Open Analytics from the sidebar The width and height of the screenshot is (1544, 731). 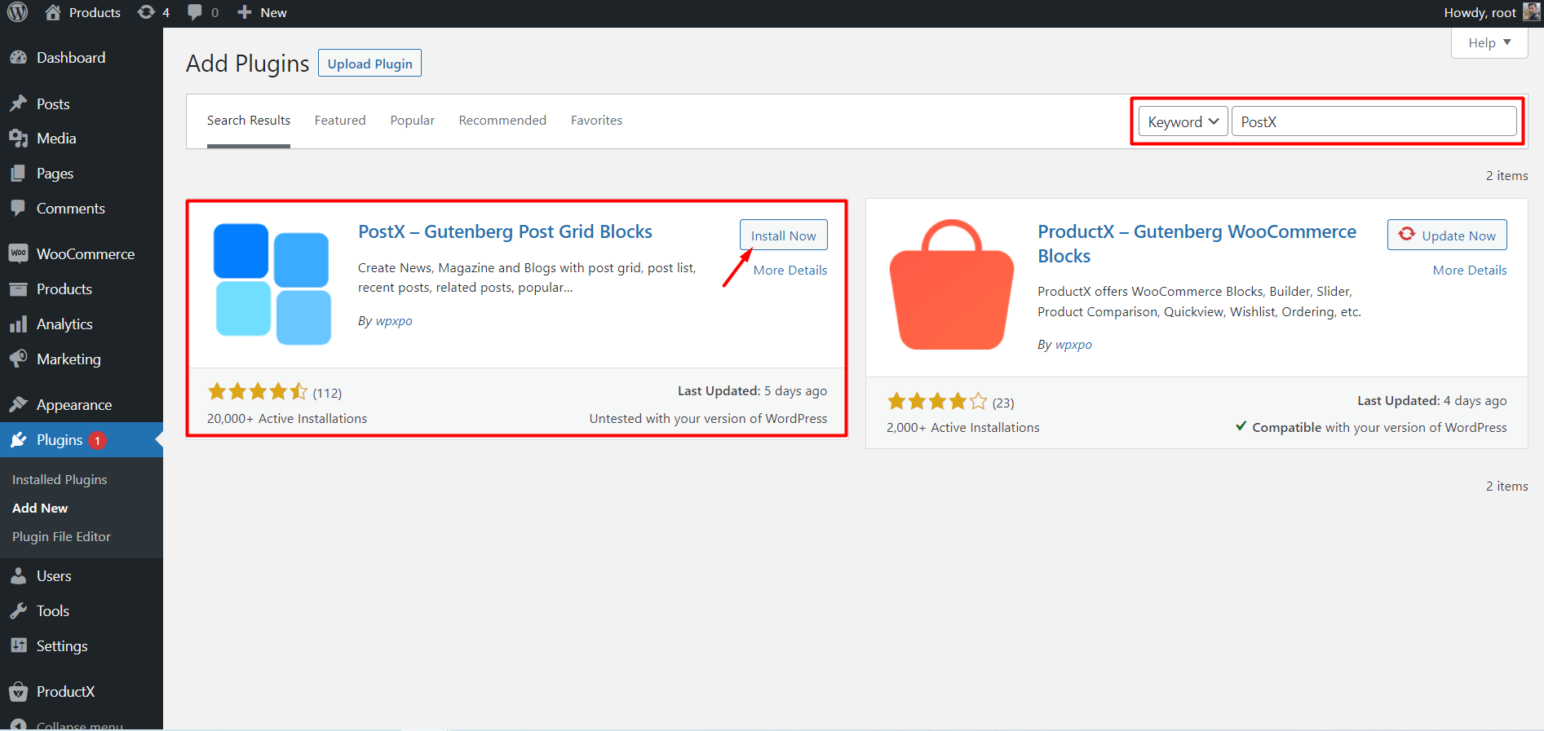click(x=64, y=324)
